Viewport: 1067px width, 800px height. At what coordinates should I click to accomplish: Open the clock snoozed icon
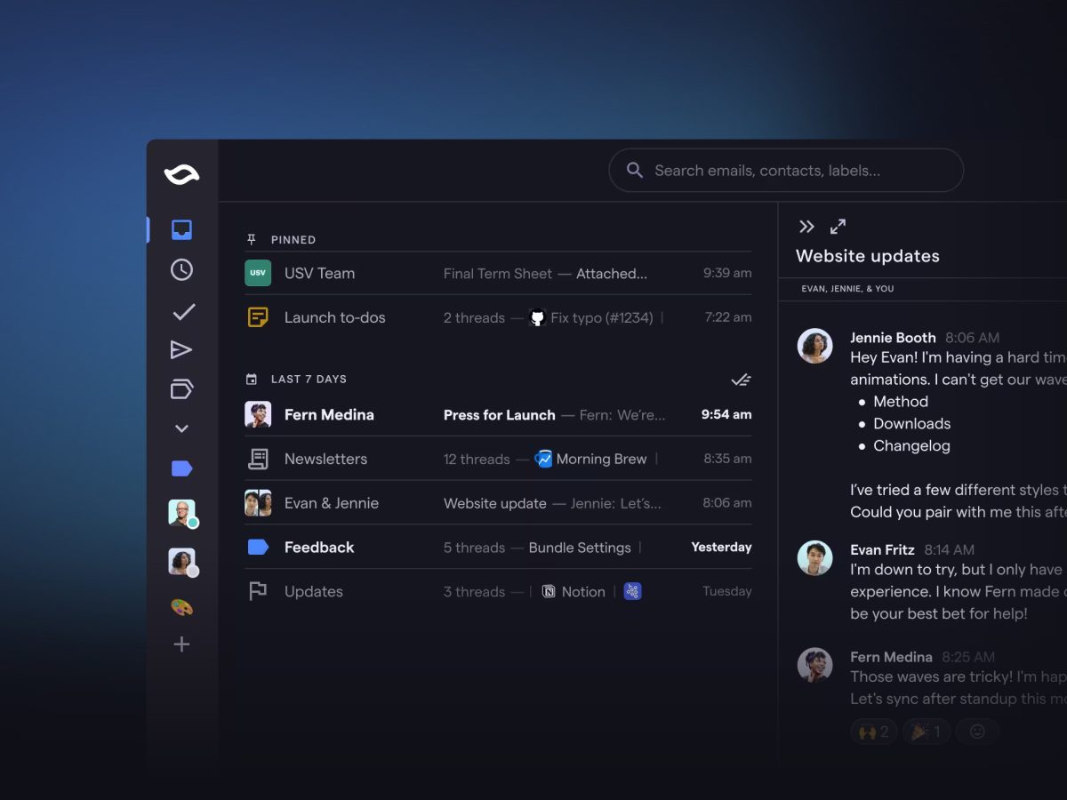(x=181, y=270)
